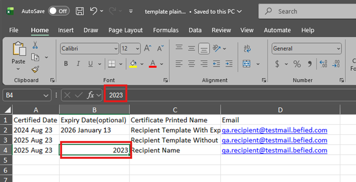The width and height of the screenshot is (356, 182).
Task: Open Customize Quick Access Toolbar dropdown
Action: click(x=131, y=11)
